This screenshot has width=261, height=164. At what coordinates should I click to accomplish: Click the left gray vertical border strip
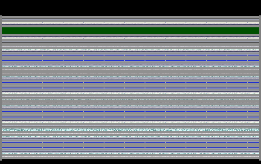pos(1,88)
